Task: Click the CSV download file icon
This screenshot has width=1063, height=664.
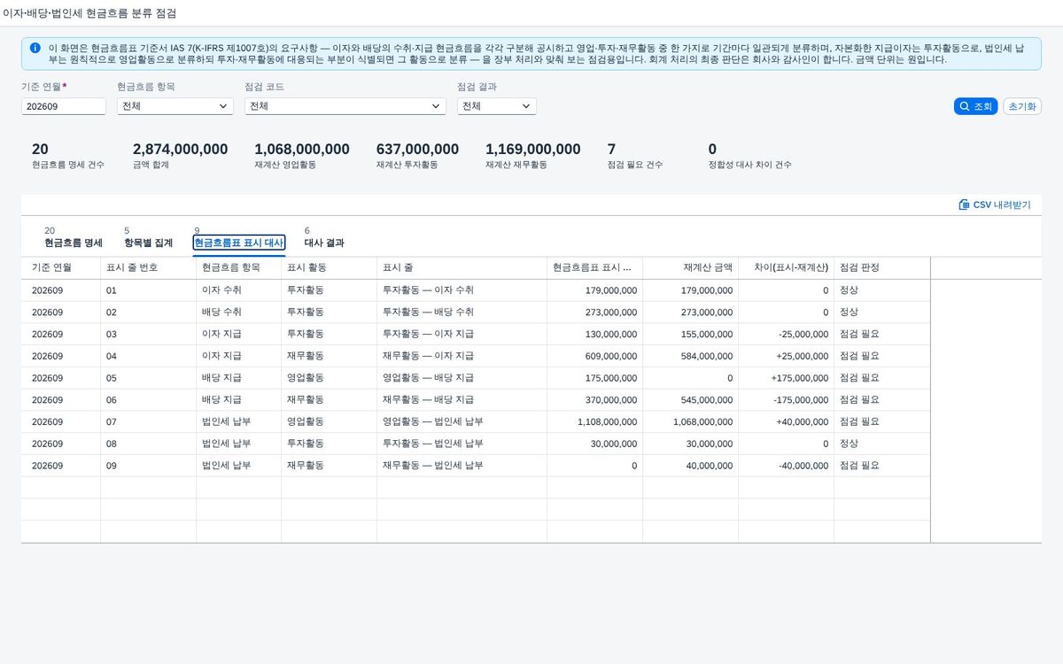Action: pyautogui.click(x=964, y=205)
